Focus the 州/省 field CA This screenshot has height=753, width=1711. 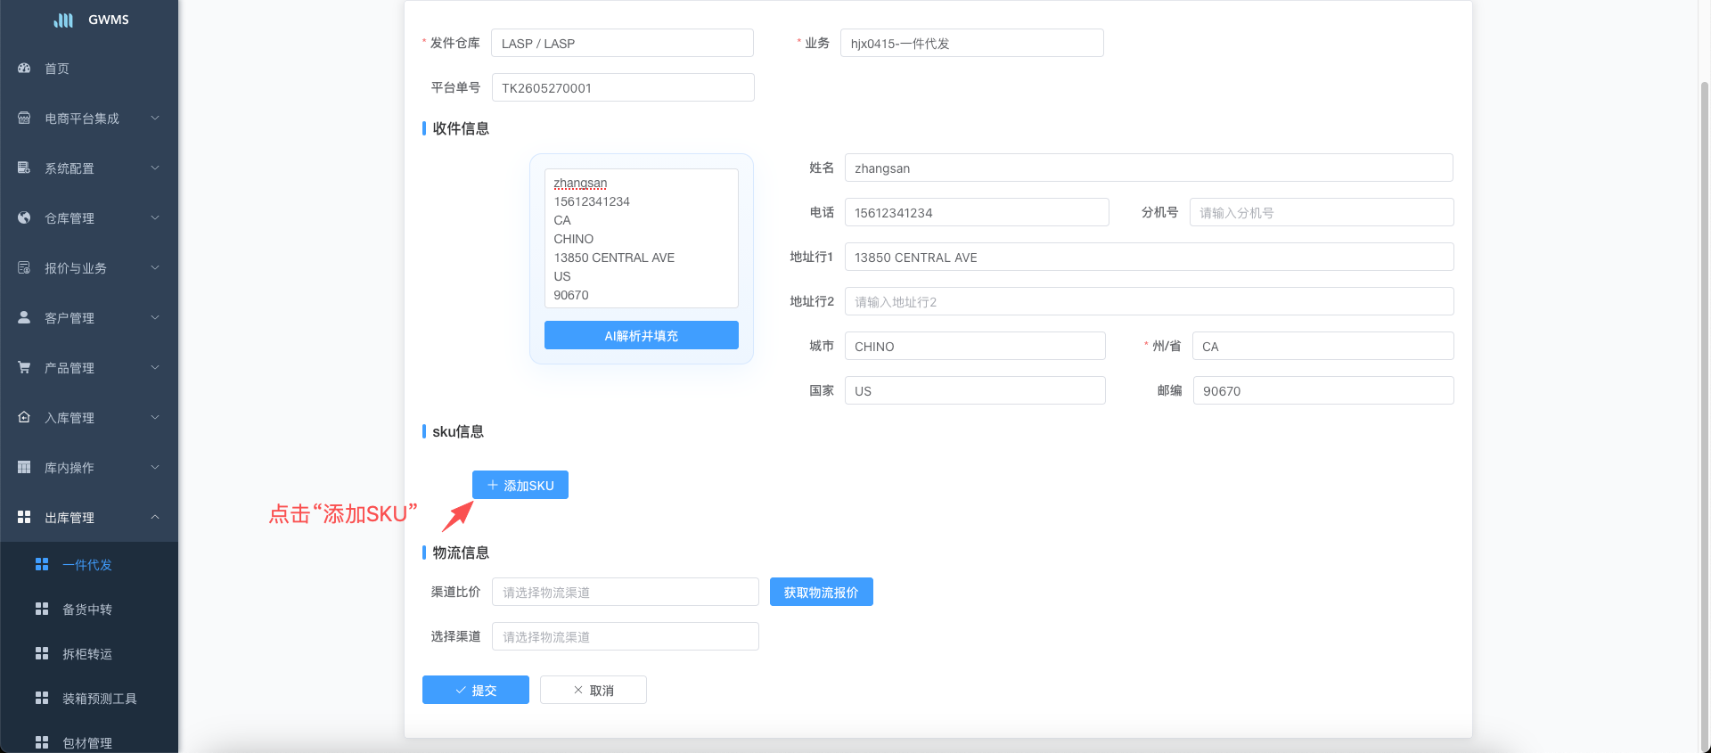(1323, 346)
